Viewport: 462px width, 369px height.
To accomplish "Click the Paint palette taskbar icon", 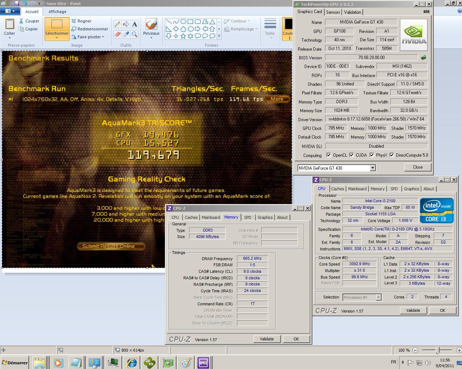I will 186,362.
